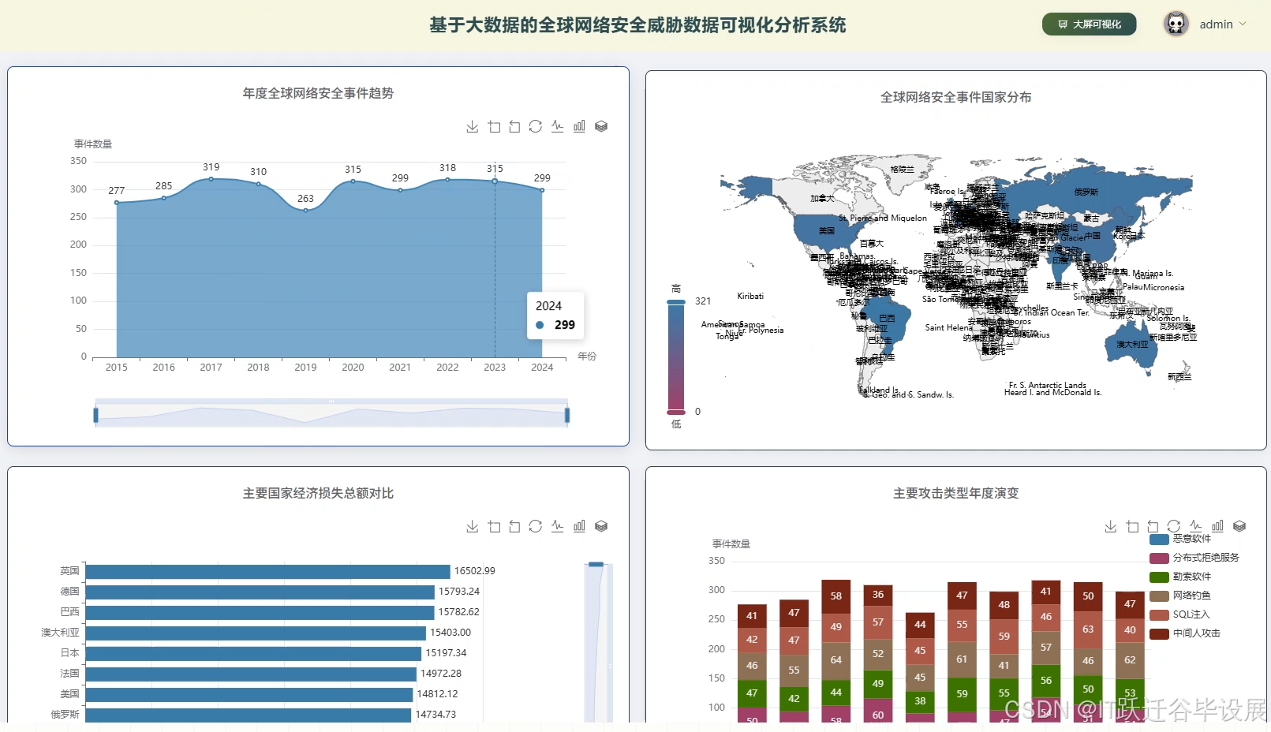Click the 2016 label on the year axis
Viewport: 1271px width, 732px height.
tap(164, 368)
